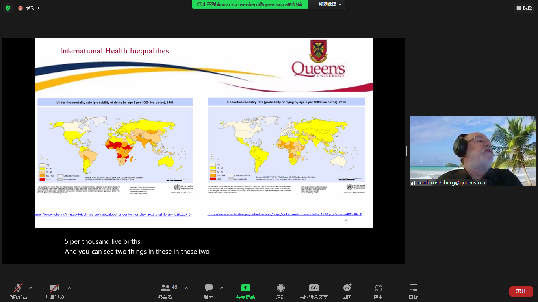Expand the chevron next to chat
The height and width of the screenshot is (302, 538).
coord(222,288)
